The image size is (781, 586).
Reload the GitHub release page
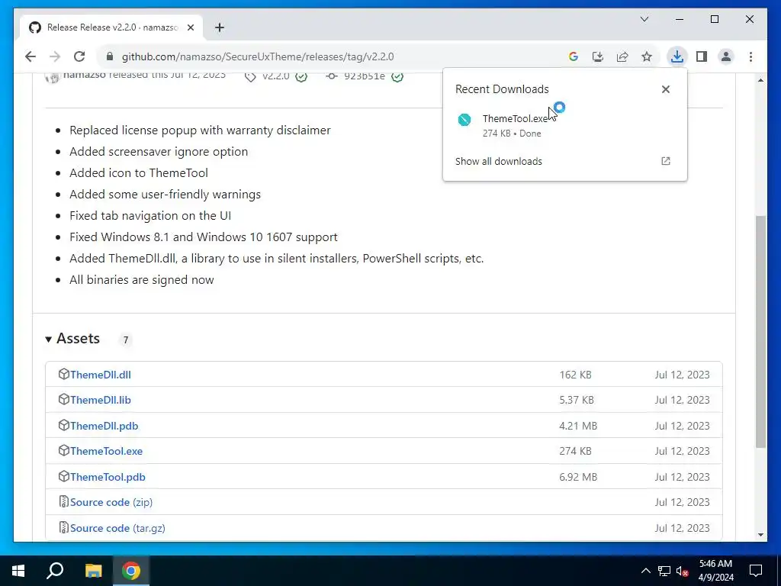[79, 56]
